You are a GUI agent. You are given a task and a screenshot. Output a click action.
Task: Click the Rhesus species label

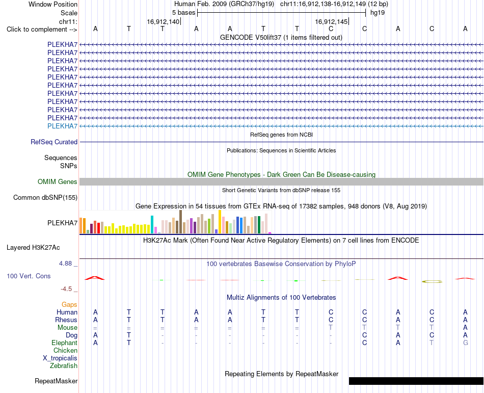66,320
